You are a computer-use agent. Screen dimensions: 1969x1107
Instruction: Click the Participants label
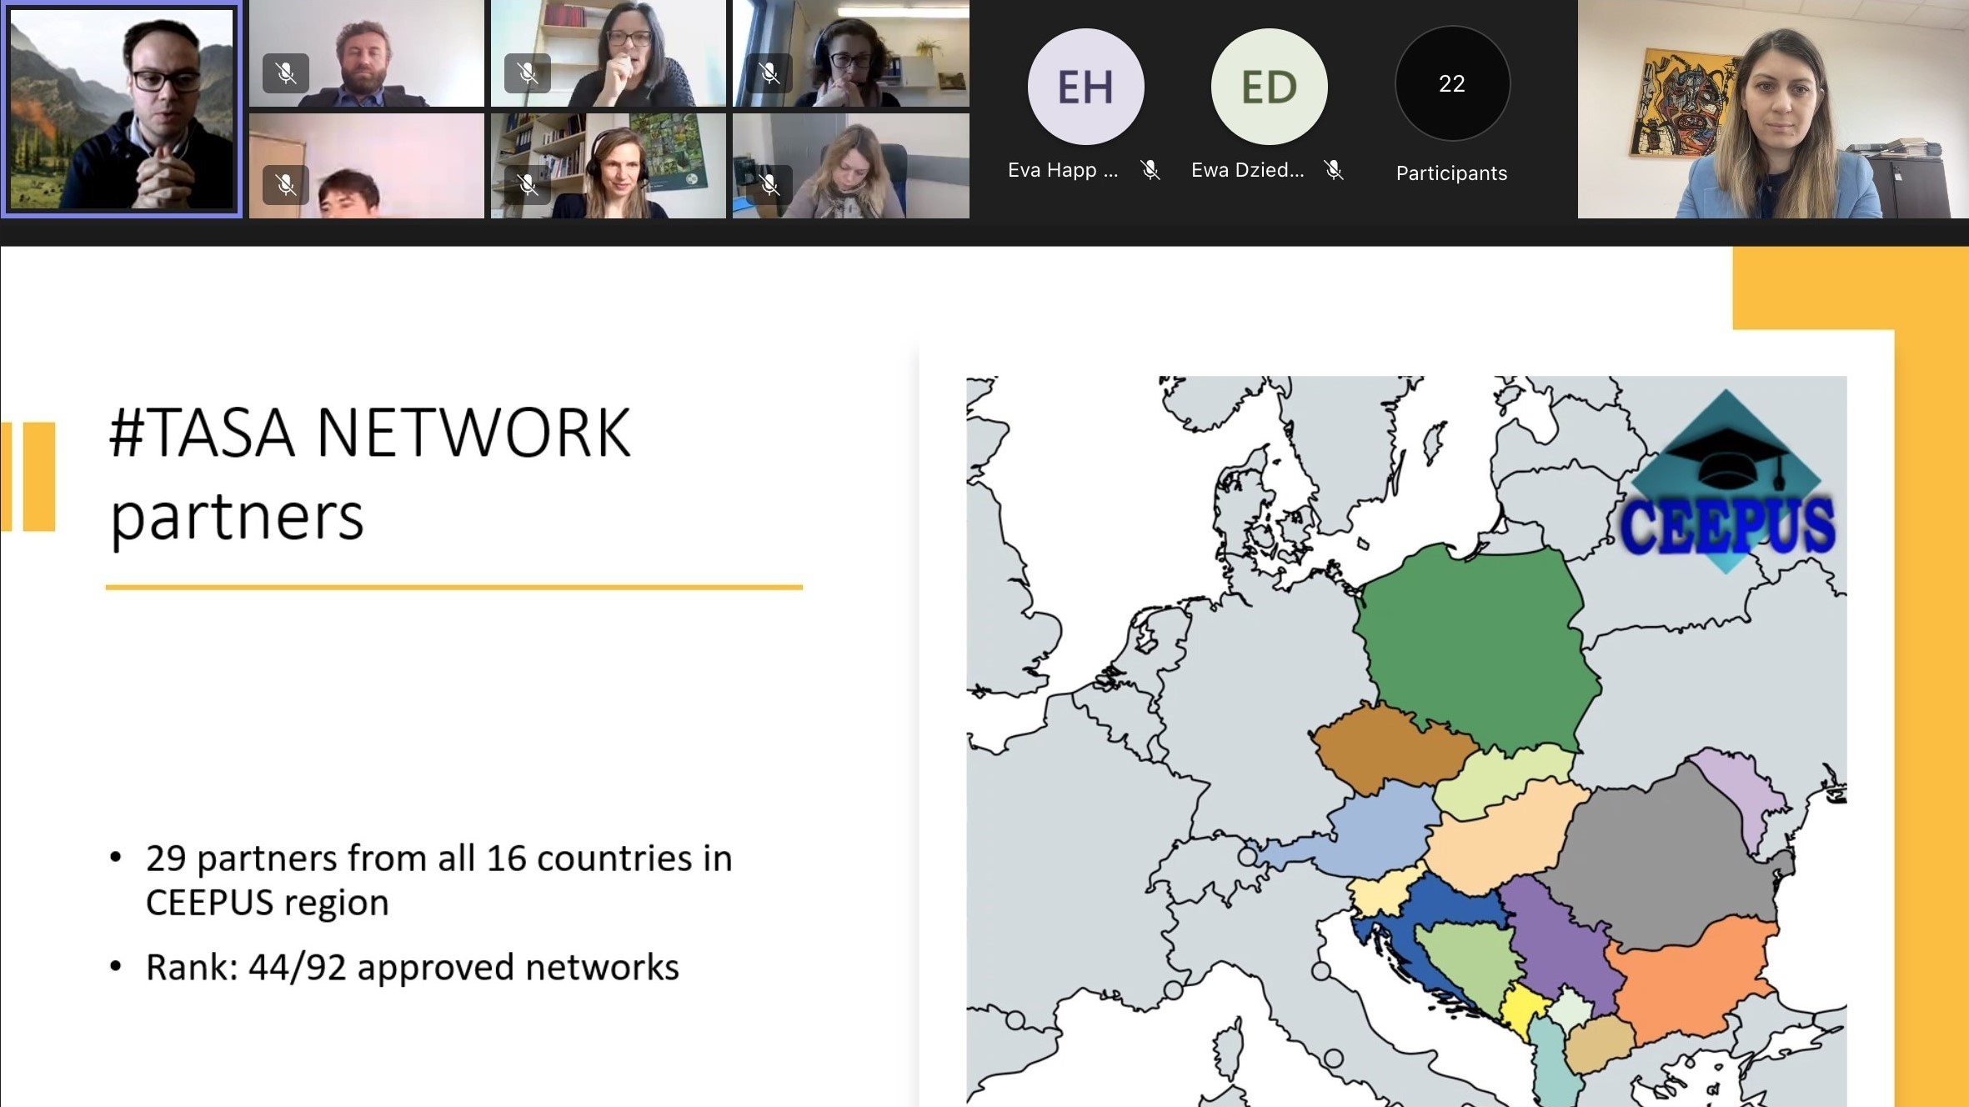coord(1452,173)
